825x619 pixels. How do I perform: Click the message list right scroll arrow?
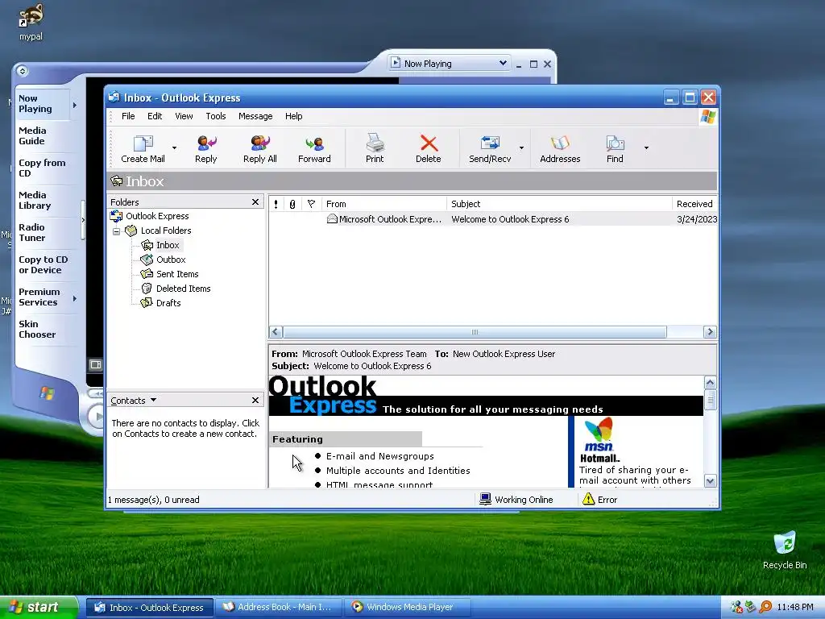point(710,332)
